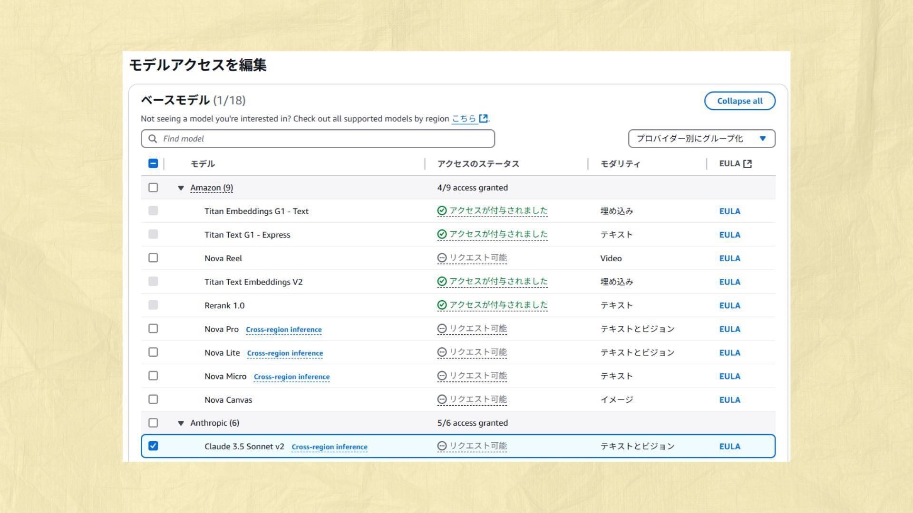Click the granted checkmark icon for Titan Text Embeddings V2
The height and width of the screenshot is (513, 913).
442,281
